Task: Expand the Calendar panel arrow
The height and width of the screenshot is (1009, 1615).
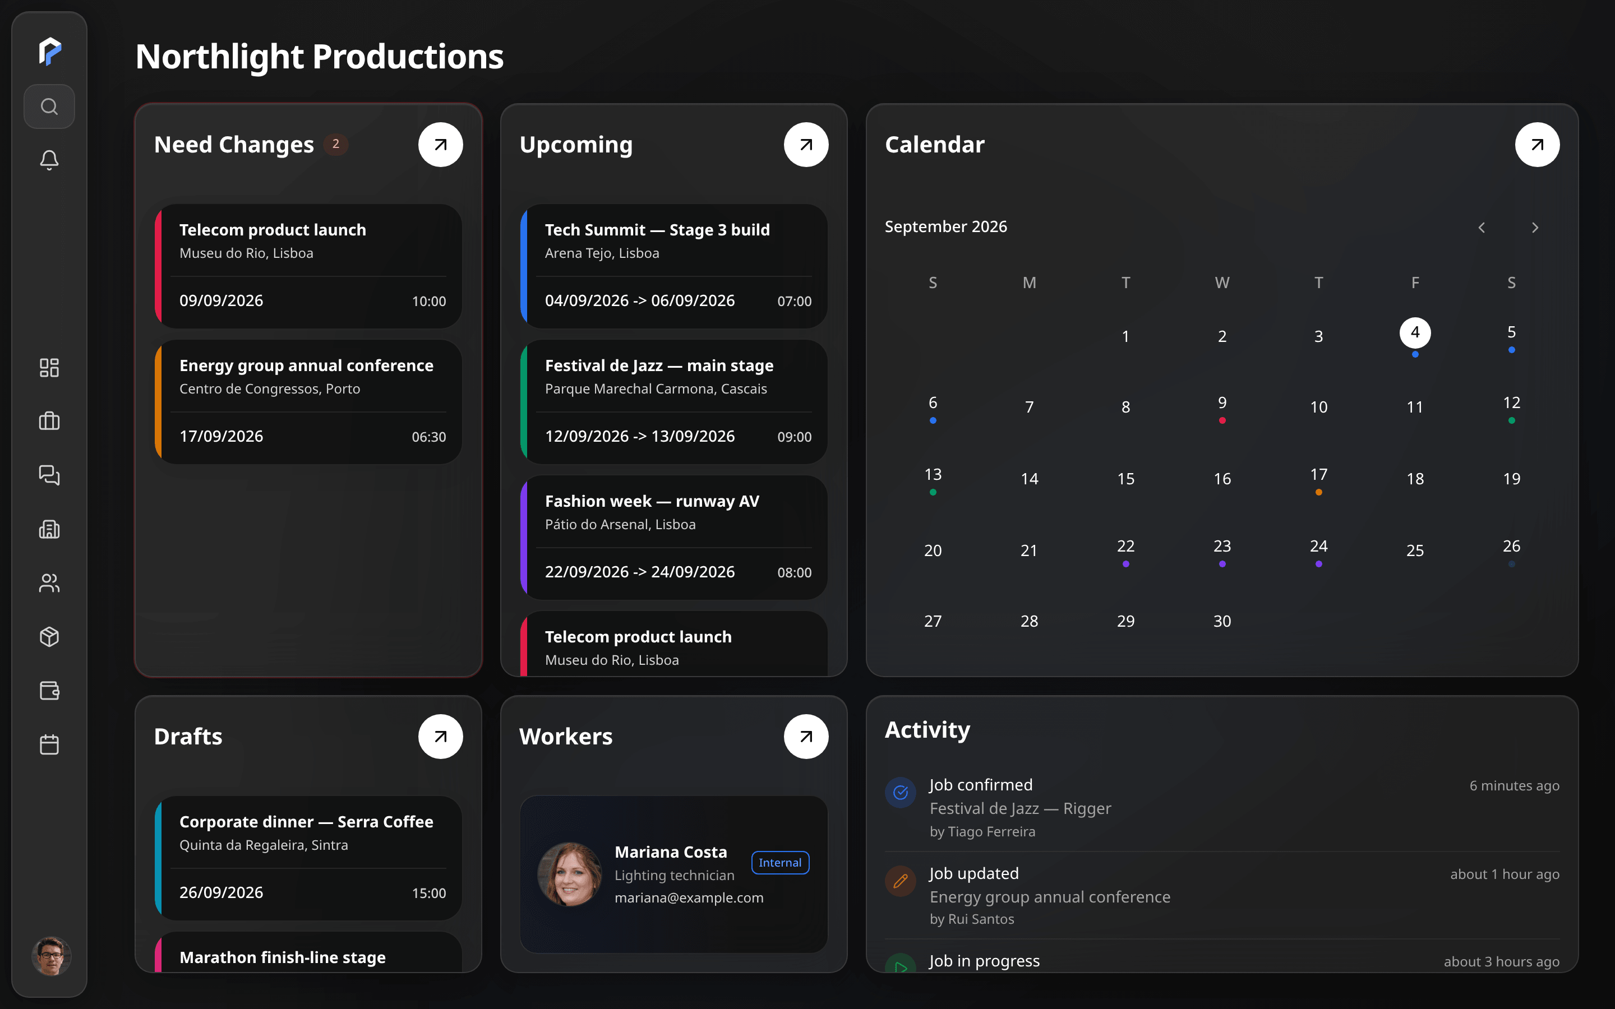Action: 1537,145
